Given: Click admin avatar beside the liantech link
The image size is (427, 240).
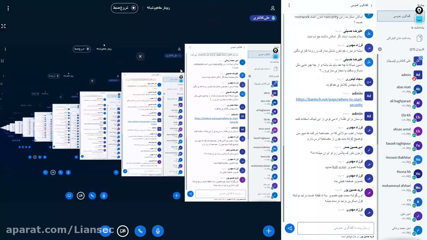Looking at the screenshot, I should point(369,96).
